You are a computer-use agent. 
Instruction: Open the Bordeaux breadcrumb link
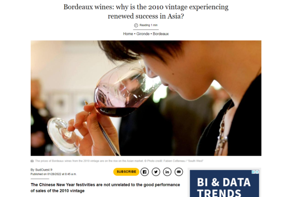[x=161, y=34]
